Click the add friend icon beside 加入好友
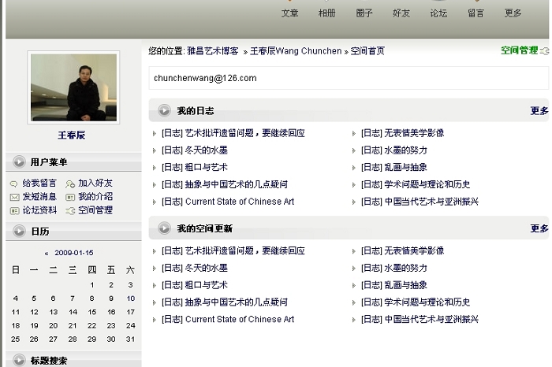Image resolution: width=552 pixels, height=367 pixels. 70,183
